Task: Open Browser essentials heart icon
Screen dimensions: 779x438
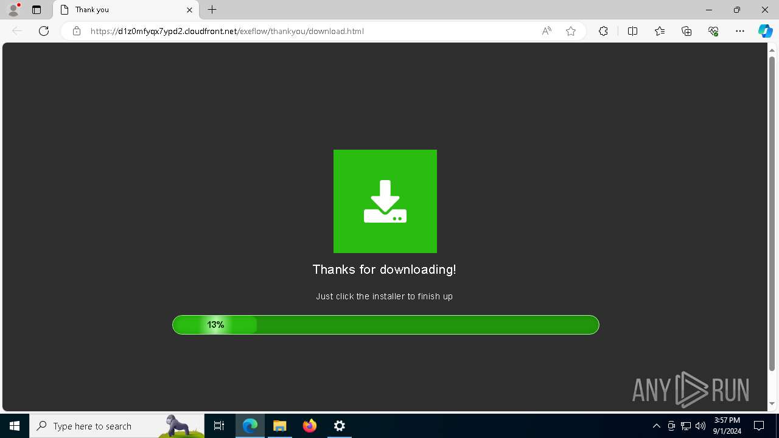Action: [713, 31]
